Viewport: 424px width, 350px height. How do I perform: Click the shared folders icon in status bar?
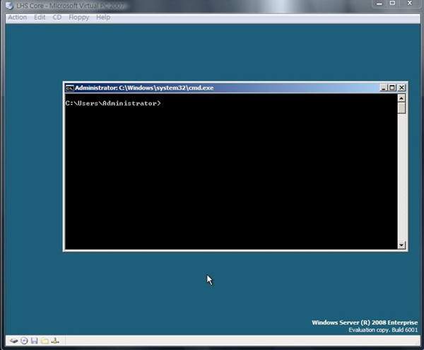click(x=44, y=341)
